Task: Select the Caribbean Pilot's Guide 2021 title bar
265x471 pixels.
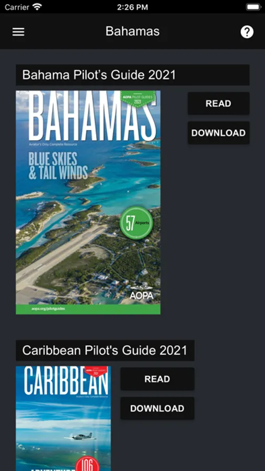Action: pos(105,350)
